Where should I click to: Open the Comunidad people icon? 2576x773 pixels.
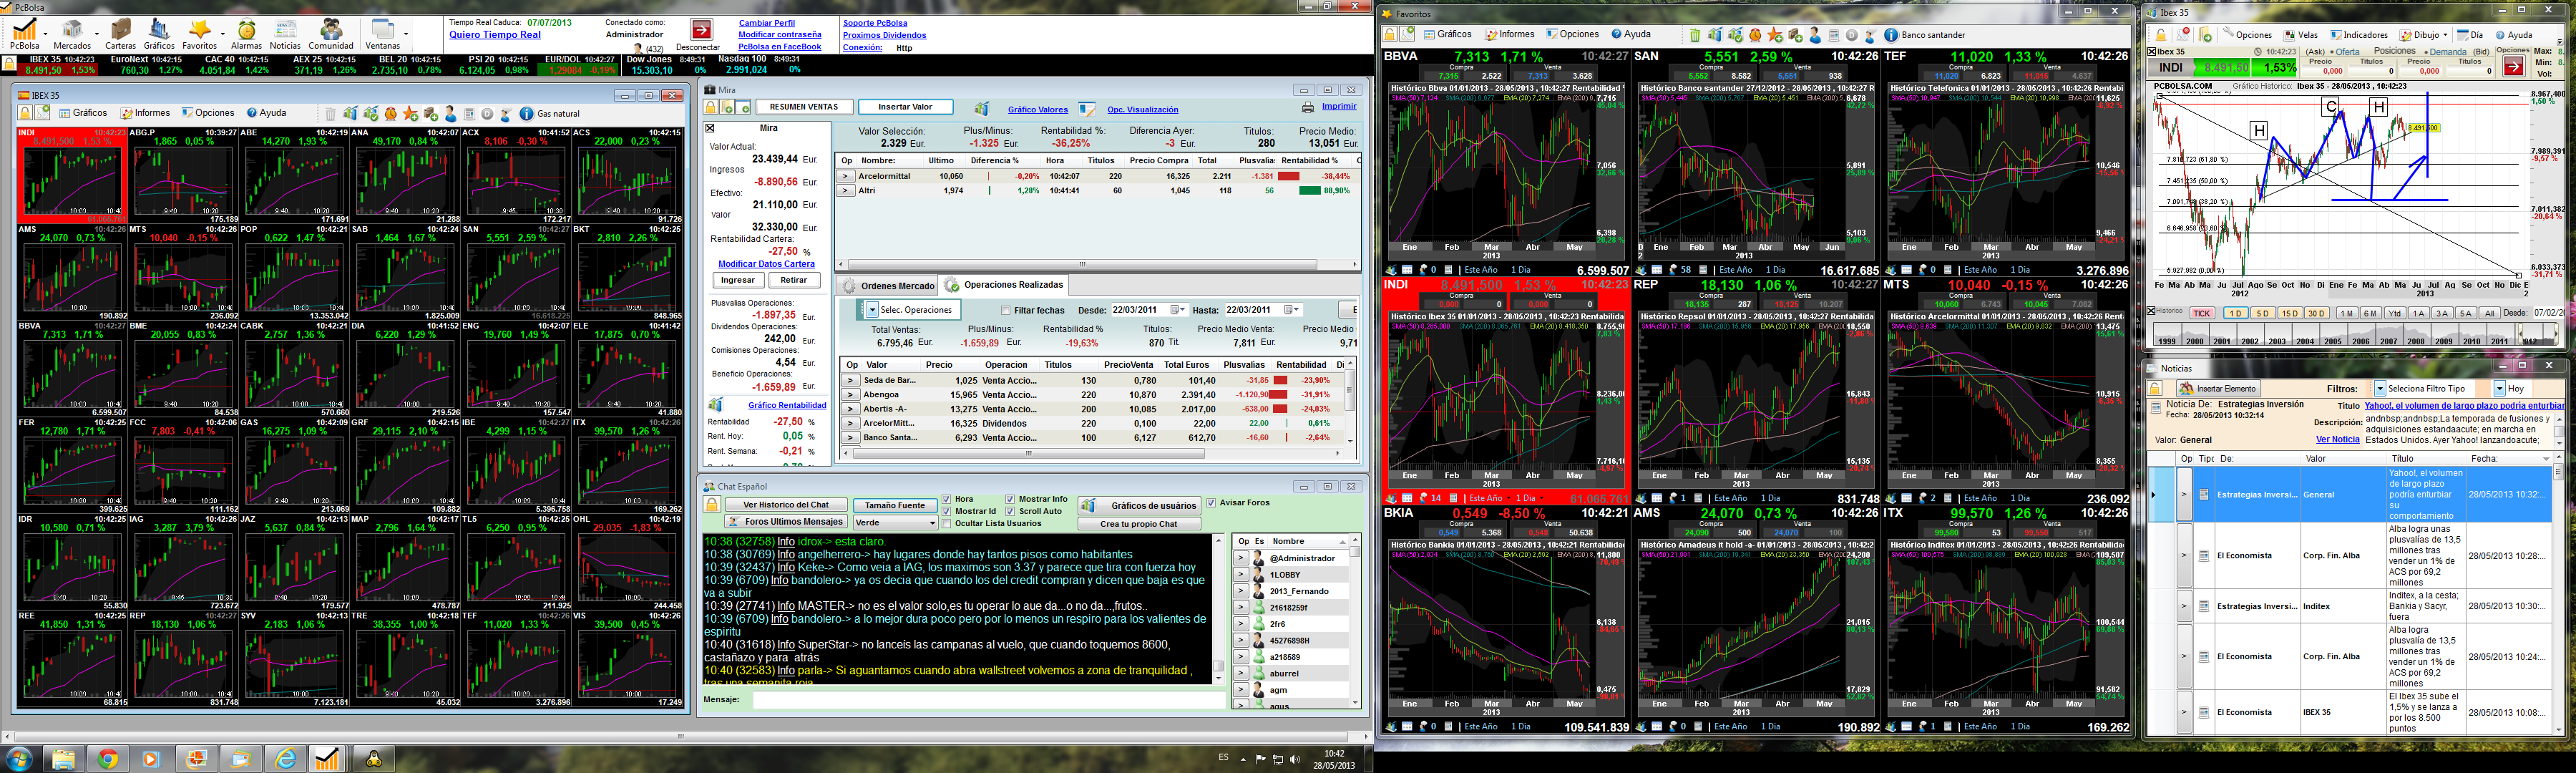pyautogui.click(x=331, y=30)
